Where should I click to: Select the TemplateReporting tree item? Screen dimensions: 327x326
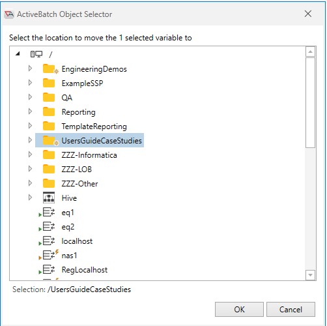pos(94,126)
